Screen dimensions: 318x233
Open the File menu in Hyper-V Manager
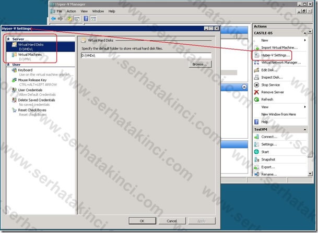(x=60, y=11)
